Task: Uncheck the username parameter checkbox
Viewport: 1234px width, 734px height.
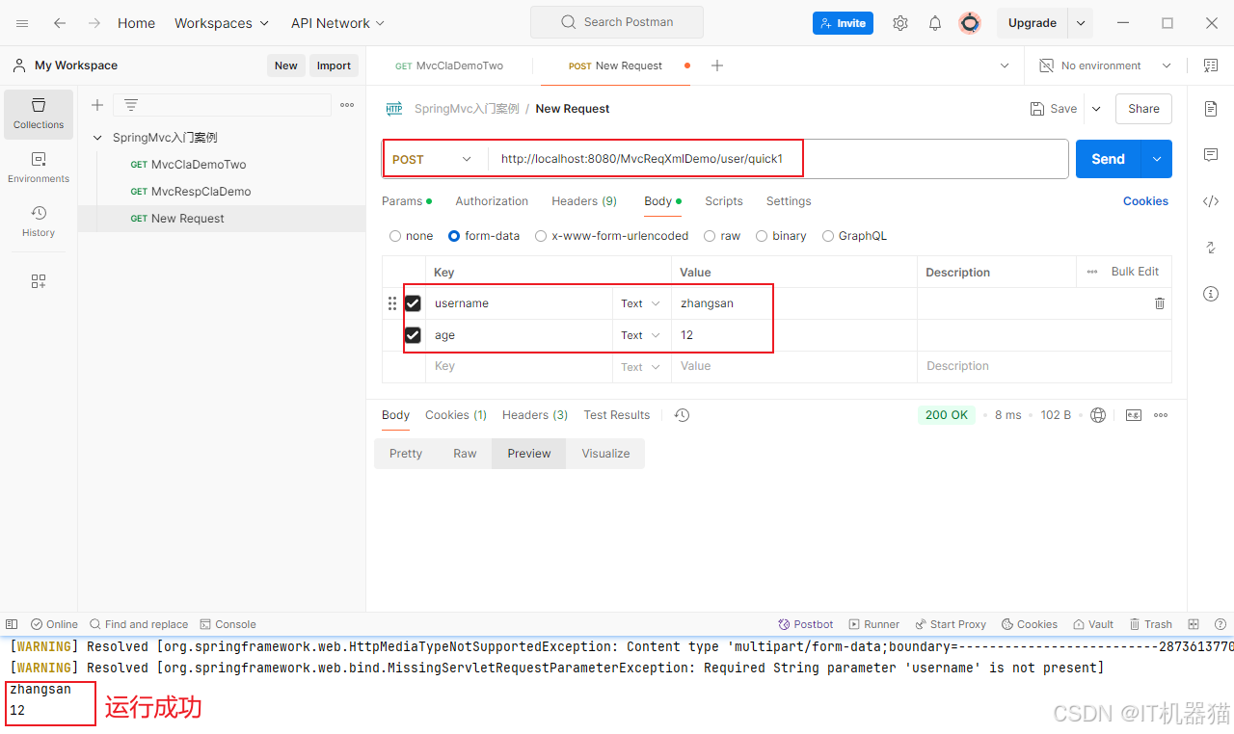Action: pos(413,303)
